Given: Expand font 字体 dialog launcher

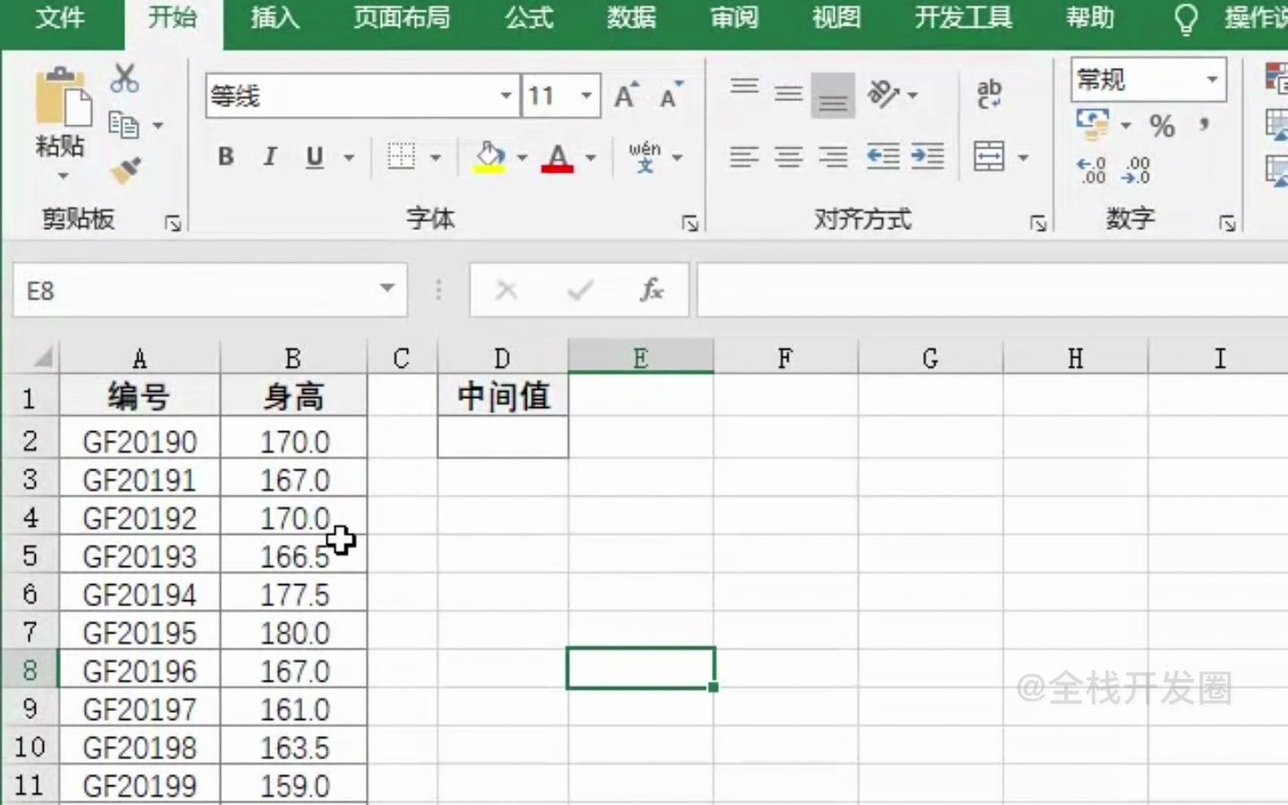Looking at the screenshot, I should (690, 224).
